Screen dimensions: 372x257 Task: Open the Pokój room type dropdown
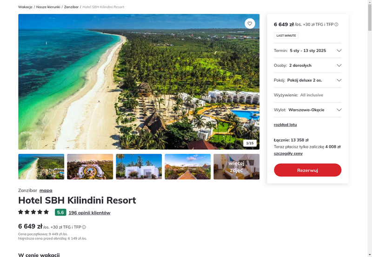tap(307, 80)
